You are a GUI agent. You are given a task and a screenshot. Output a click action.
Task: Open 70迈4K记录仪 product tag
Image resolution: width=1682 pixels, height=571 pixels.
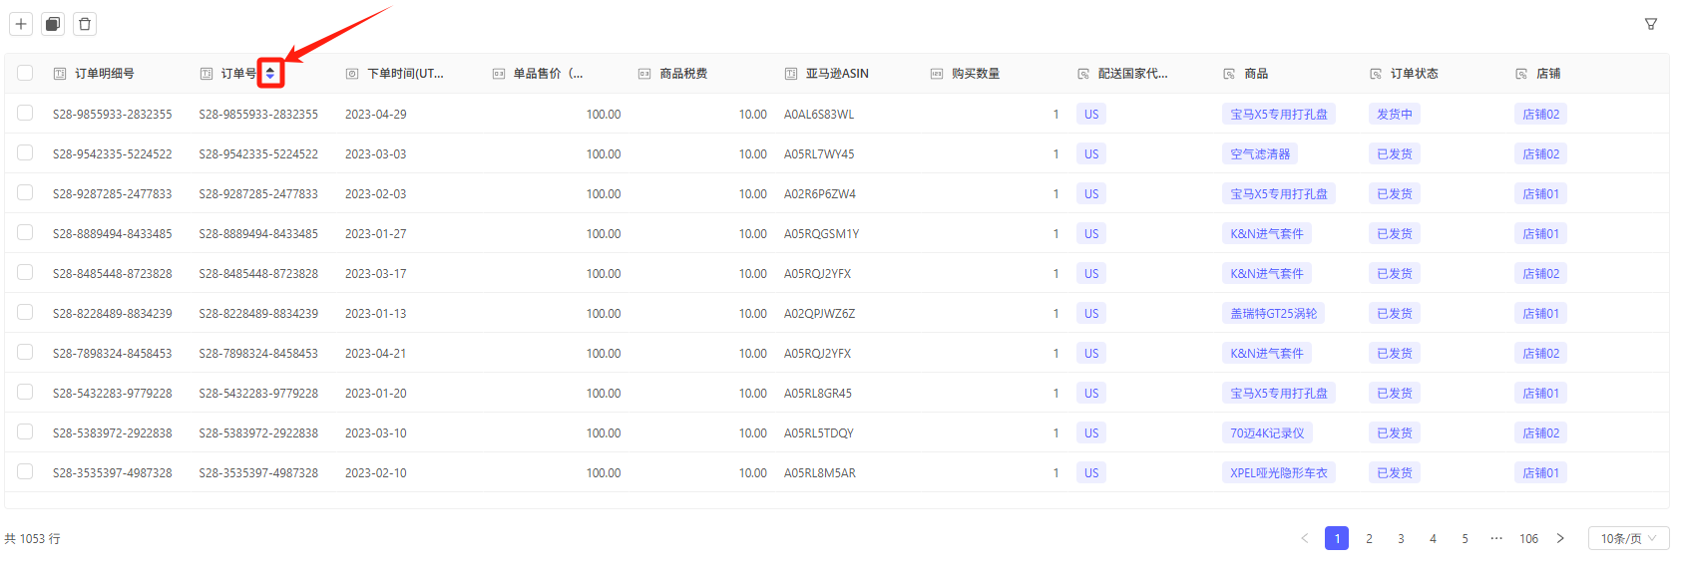pos(1267,432)
